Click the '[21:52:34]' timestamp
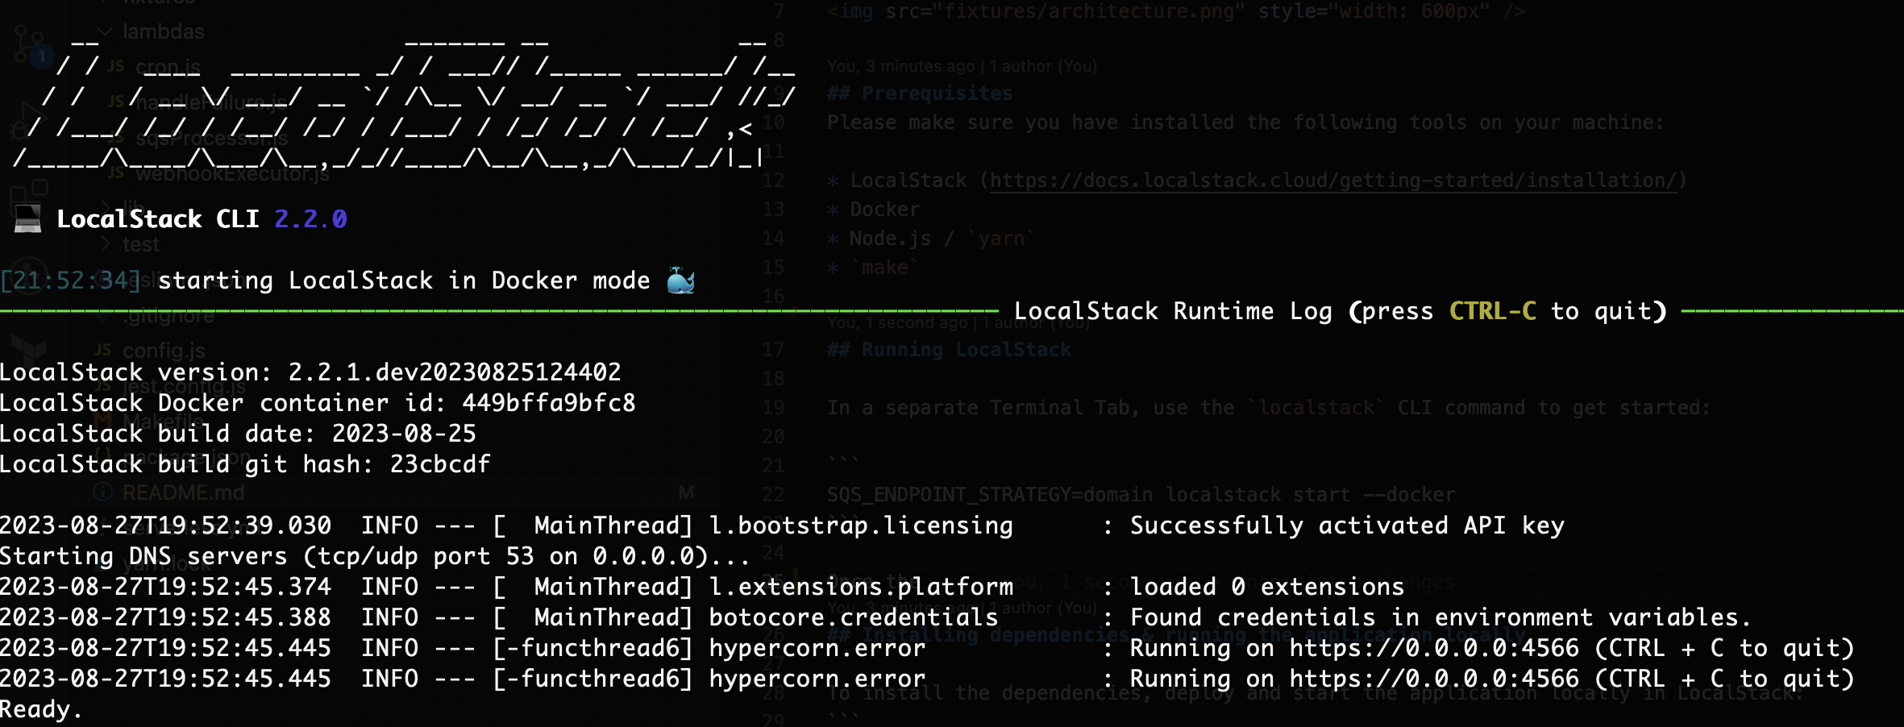 click(x=71, y=280)
